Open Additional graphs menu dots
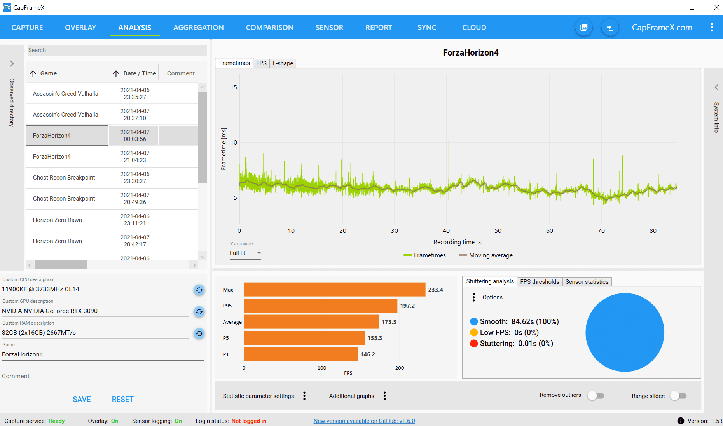 point(384,396)
